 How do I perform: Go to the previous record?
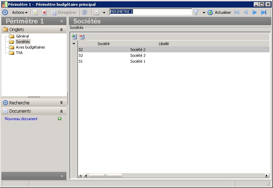coord(246,12)
